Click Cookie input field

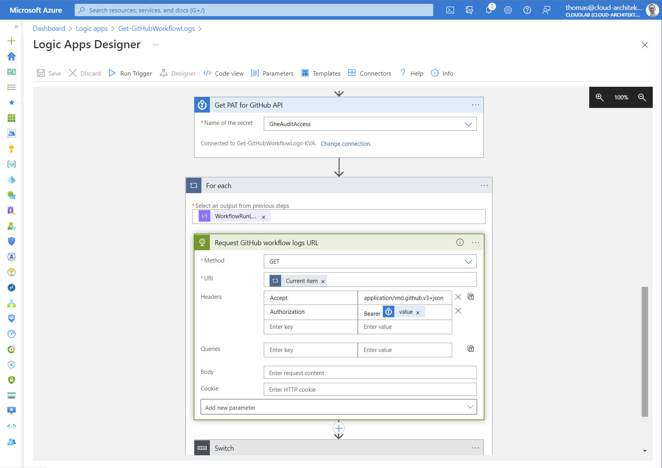(x=370, y=389)
